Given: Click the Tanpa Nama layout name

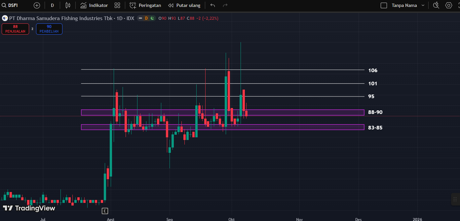Looking at the screenshot, I should click(404, 5).
